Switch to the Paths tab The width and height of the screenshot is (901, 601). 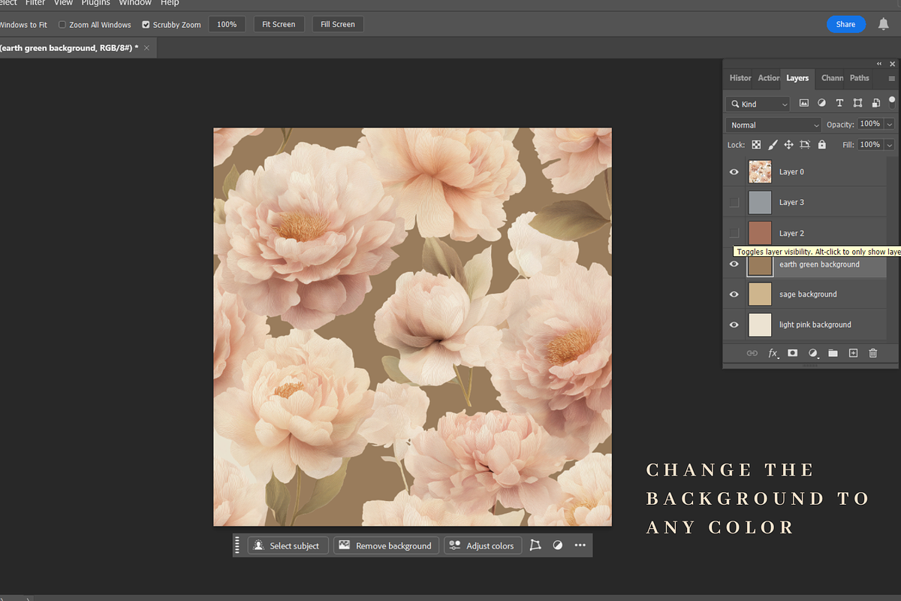pyautogui.click(x=860, y=78)
